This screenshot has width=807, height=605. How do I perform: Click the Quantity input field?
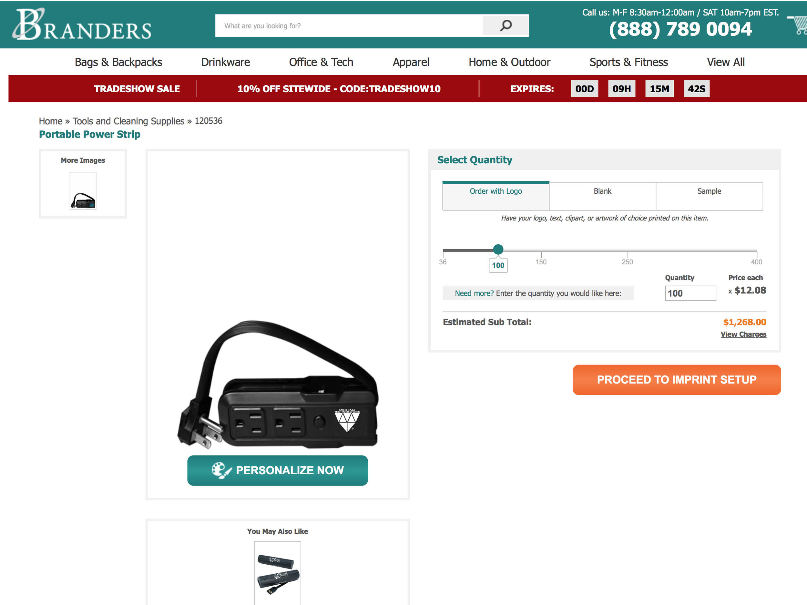[x=690, y=293]
